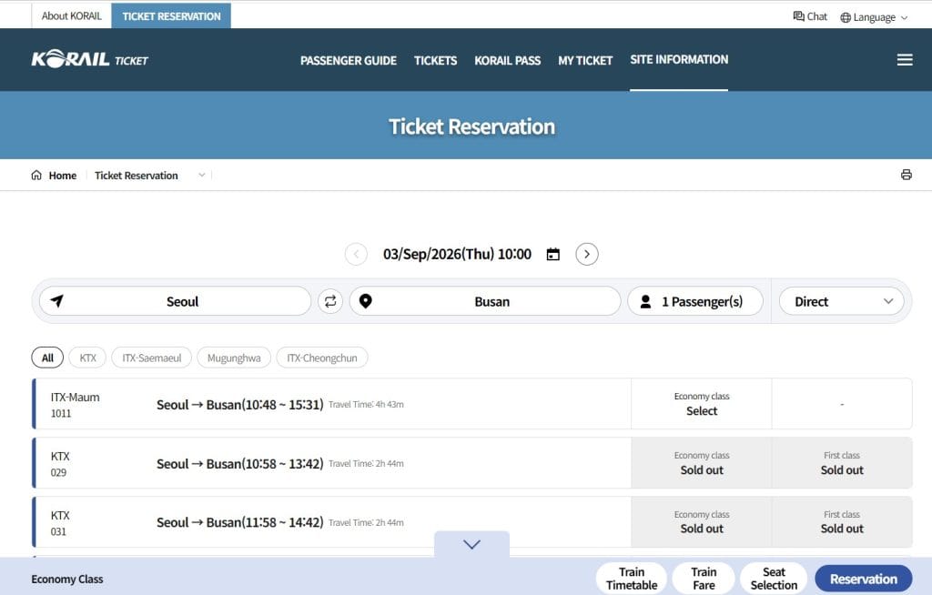The height and width of the screenshot is (595, 932).
Task: Expand the bottom panel chevron
Action: coord(472,544)
